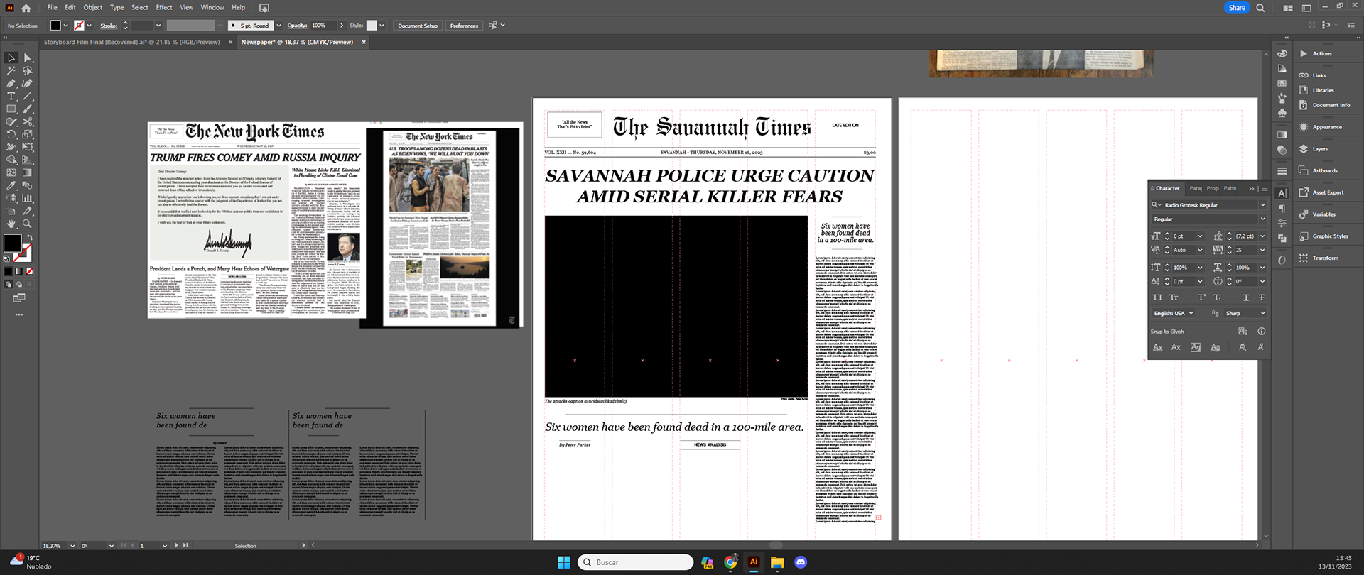Toggle All Caps formatting

tap(1158, 297)
